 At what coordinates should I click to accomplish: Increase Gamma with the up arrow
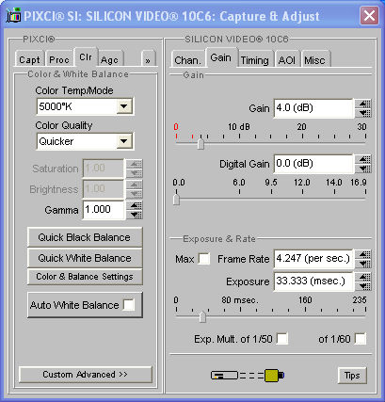pyautogui.click(x=135, y=205)
